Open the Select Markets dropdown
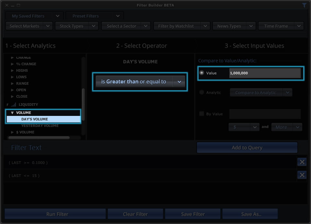The height and width of the screenshot is (224, 311). (29, 26)
